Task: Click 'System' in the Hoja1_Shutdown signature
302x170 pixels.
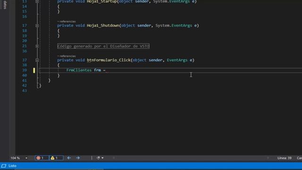Action: [x=162, y=25]
